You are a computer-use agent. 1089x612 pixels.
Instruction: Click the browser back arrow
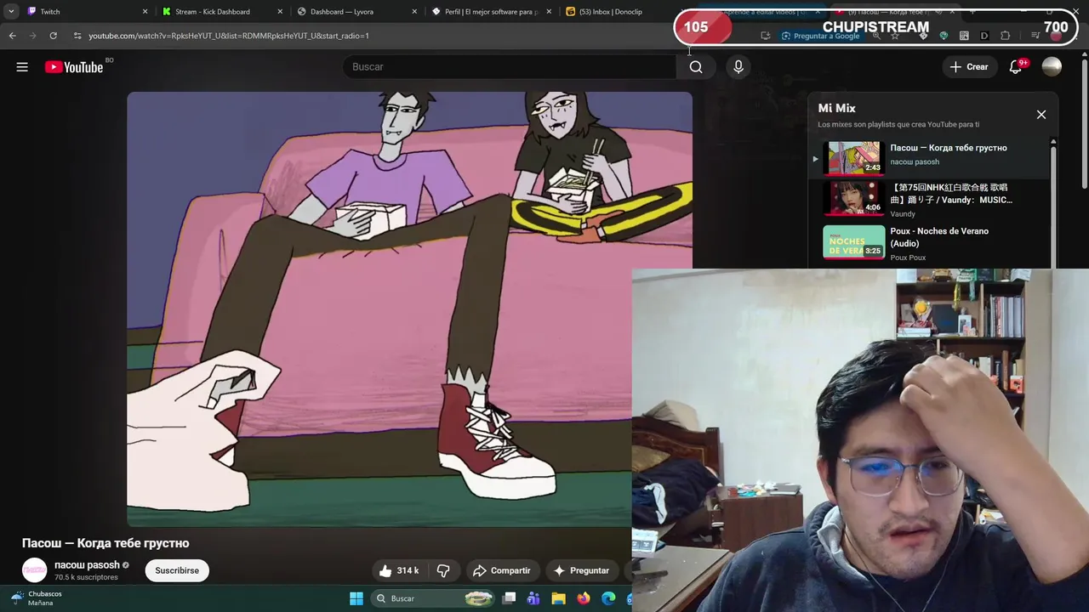tap(12, 36)
